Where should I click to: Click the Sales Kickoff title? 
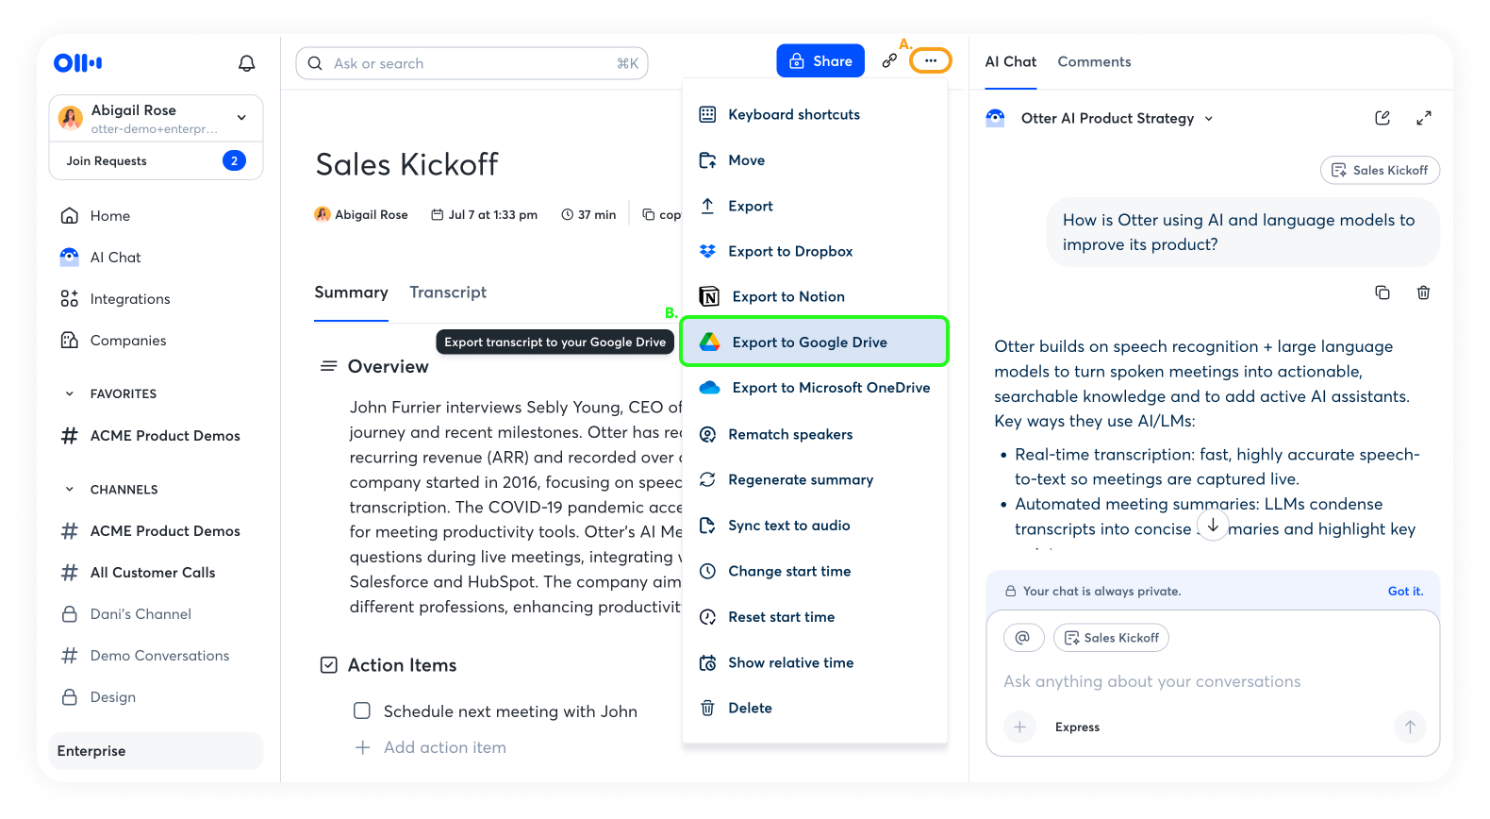406,165
